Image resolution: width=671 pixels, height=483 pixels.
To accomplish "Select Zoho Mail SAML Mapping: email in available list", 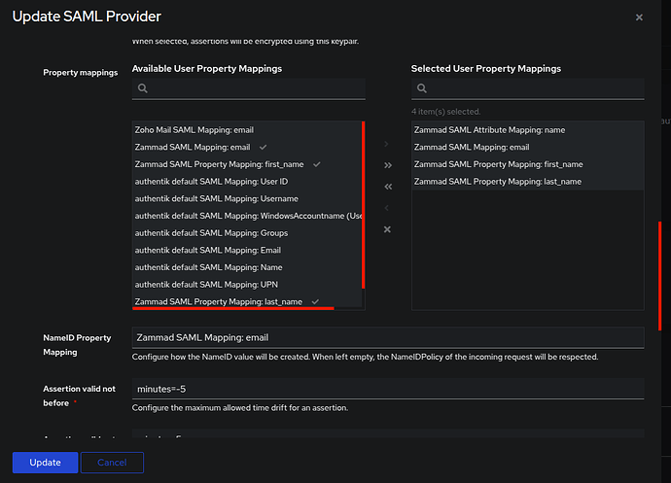I will coord(247,130).
